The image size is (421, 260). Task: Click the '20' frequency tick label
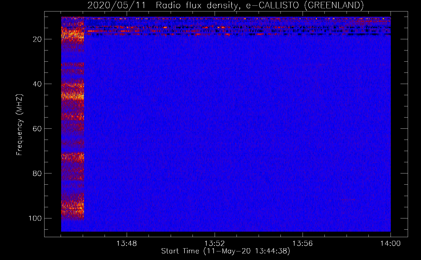coord(37,39)
